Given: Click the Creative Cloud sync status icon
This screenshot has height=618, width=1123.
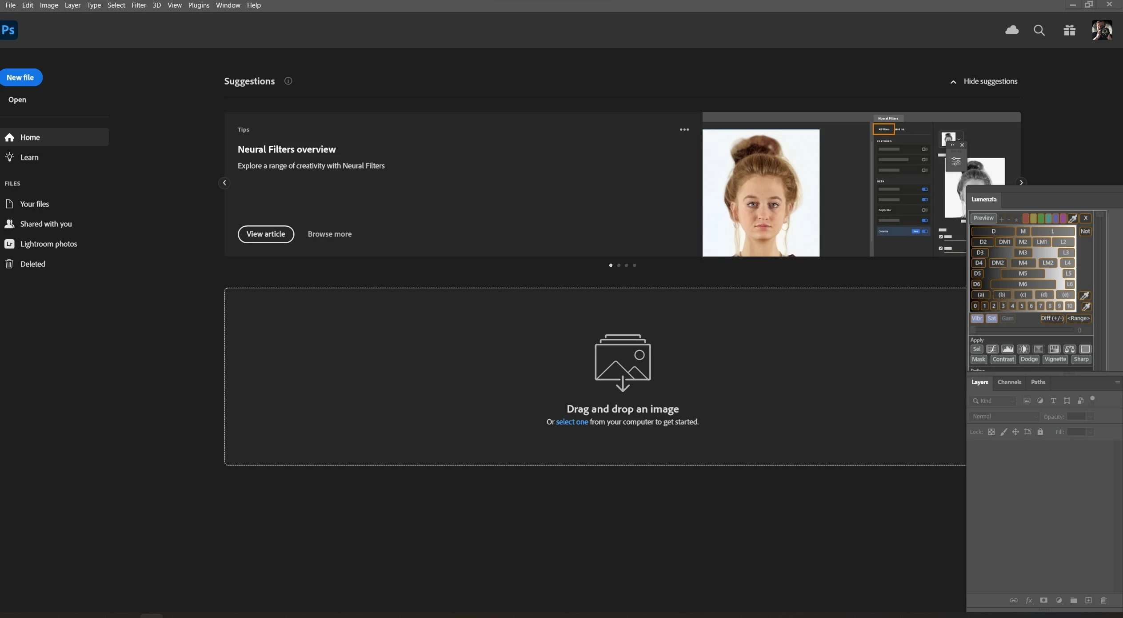Looking at the screenshot, I should click(x=1012, y=30).
